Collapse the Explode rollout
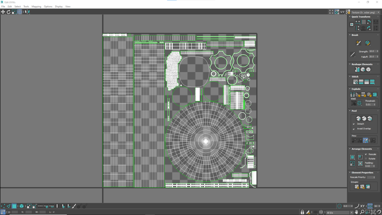 [x=350, y=89]
